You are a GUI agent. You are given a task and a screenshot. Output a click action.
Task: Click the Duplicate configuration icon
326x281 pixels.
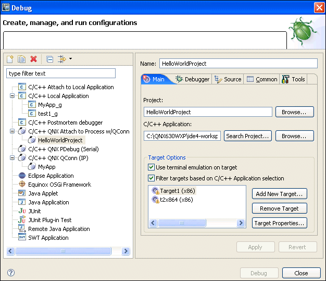(x=22, y=59)
